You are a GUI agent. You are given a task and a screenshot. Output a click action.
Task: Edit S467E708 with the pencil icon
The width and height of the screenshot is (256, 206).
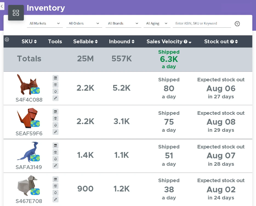(x=56, y=199)
